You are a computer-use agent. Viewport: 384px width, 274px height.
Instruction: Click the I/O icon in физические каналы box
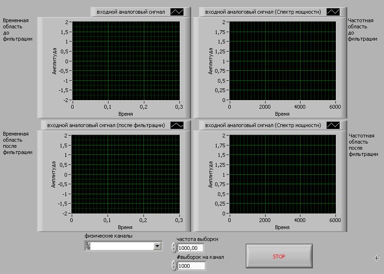point(88,246)
